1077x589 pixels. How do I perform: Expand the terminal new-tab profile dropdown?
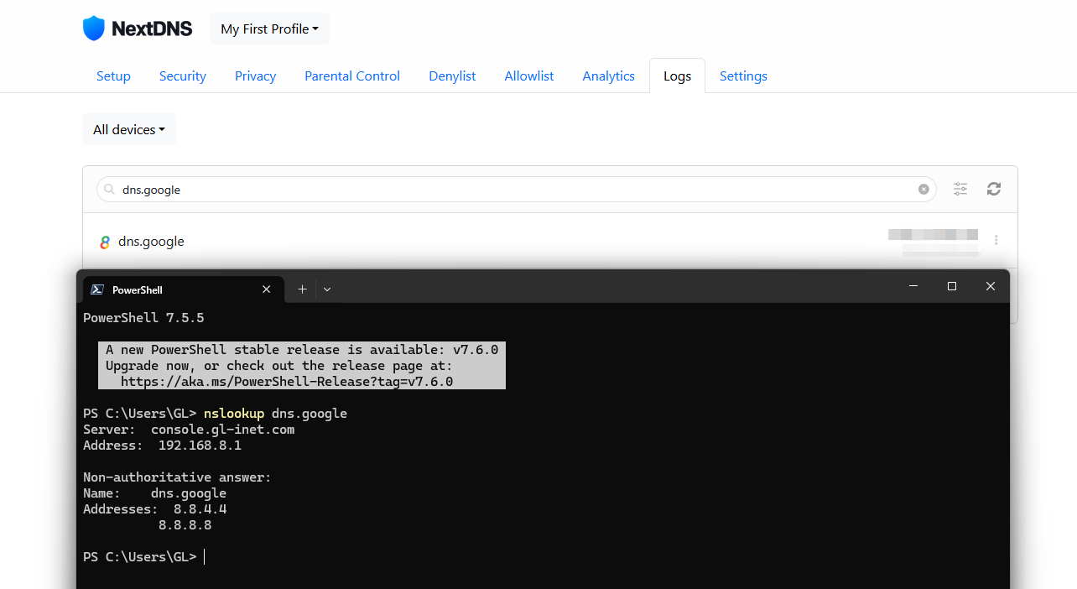click(x=327, y=289)
